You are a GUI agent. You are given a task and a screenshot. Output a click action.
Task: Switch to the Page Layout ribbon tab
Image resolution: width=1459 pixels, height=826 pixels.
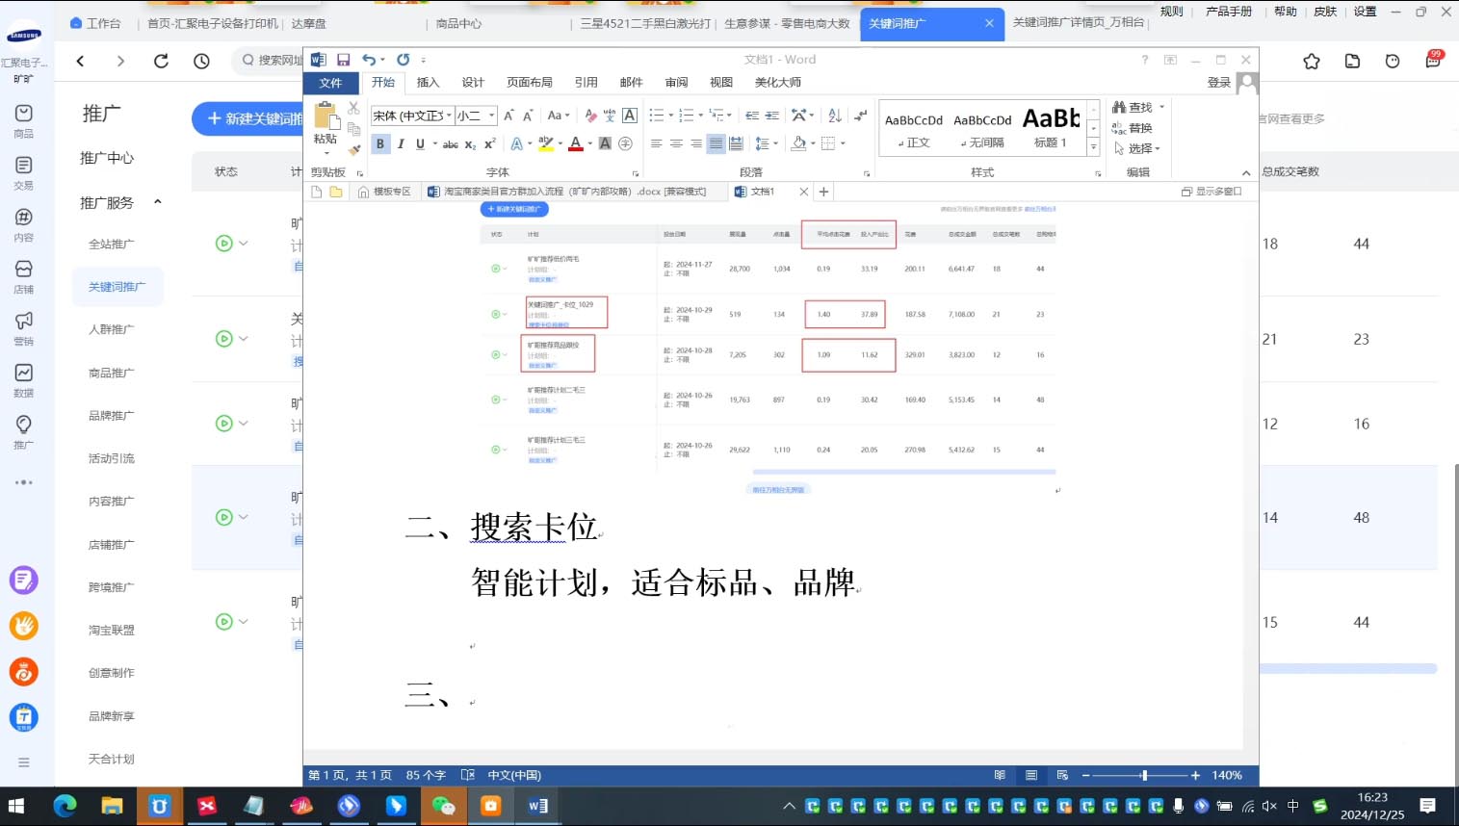click(530, 83)
